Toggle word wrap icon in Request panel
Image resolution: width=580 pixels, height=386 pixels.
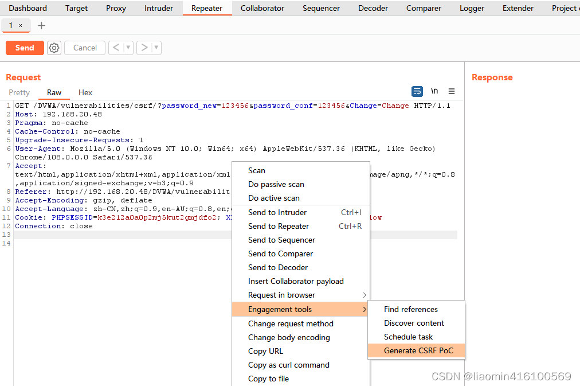coord(417,91)
